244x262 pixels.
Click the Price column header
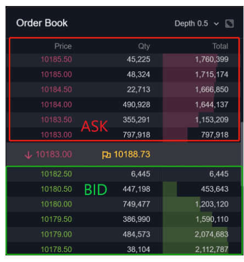63,46
